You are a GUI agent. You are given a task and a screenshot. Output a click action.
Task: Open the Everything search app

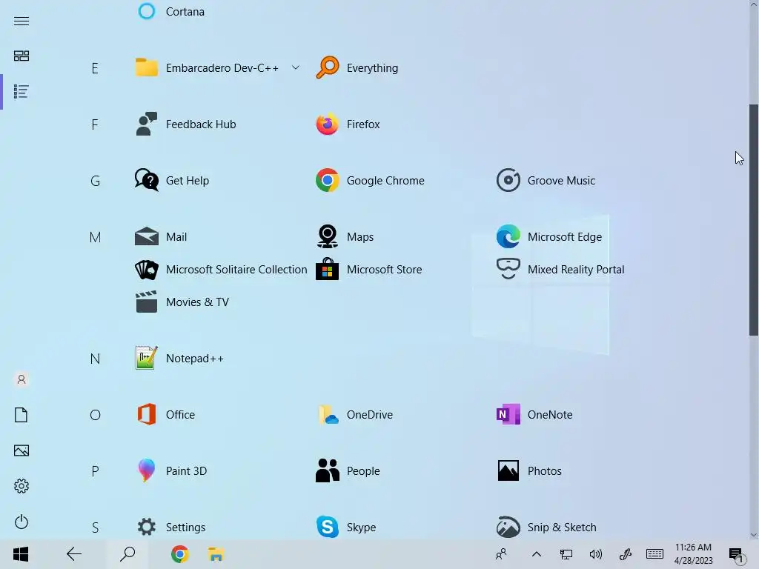(357, 67)
